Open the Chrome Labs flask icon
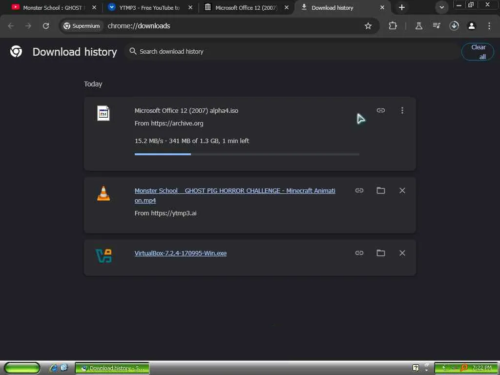The image size is (500, 375). [x=418, y=26]
